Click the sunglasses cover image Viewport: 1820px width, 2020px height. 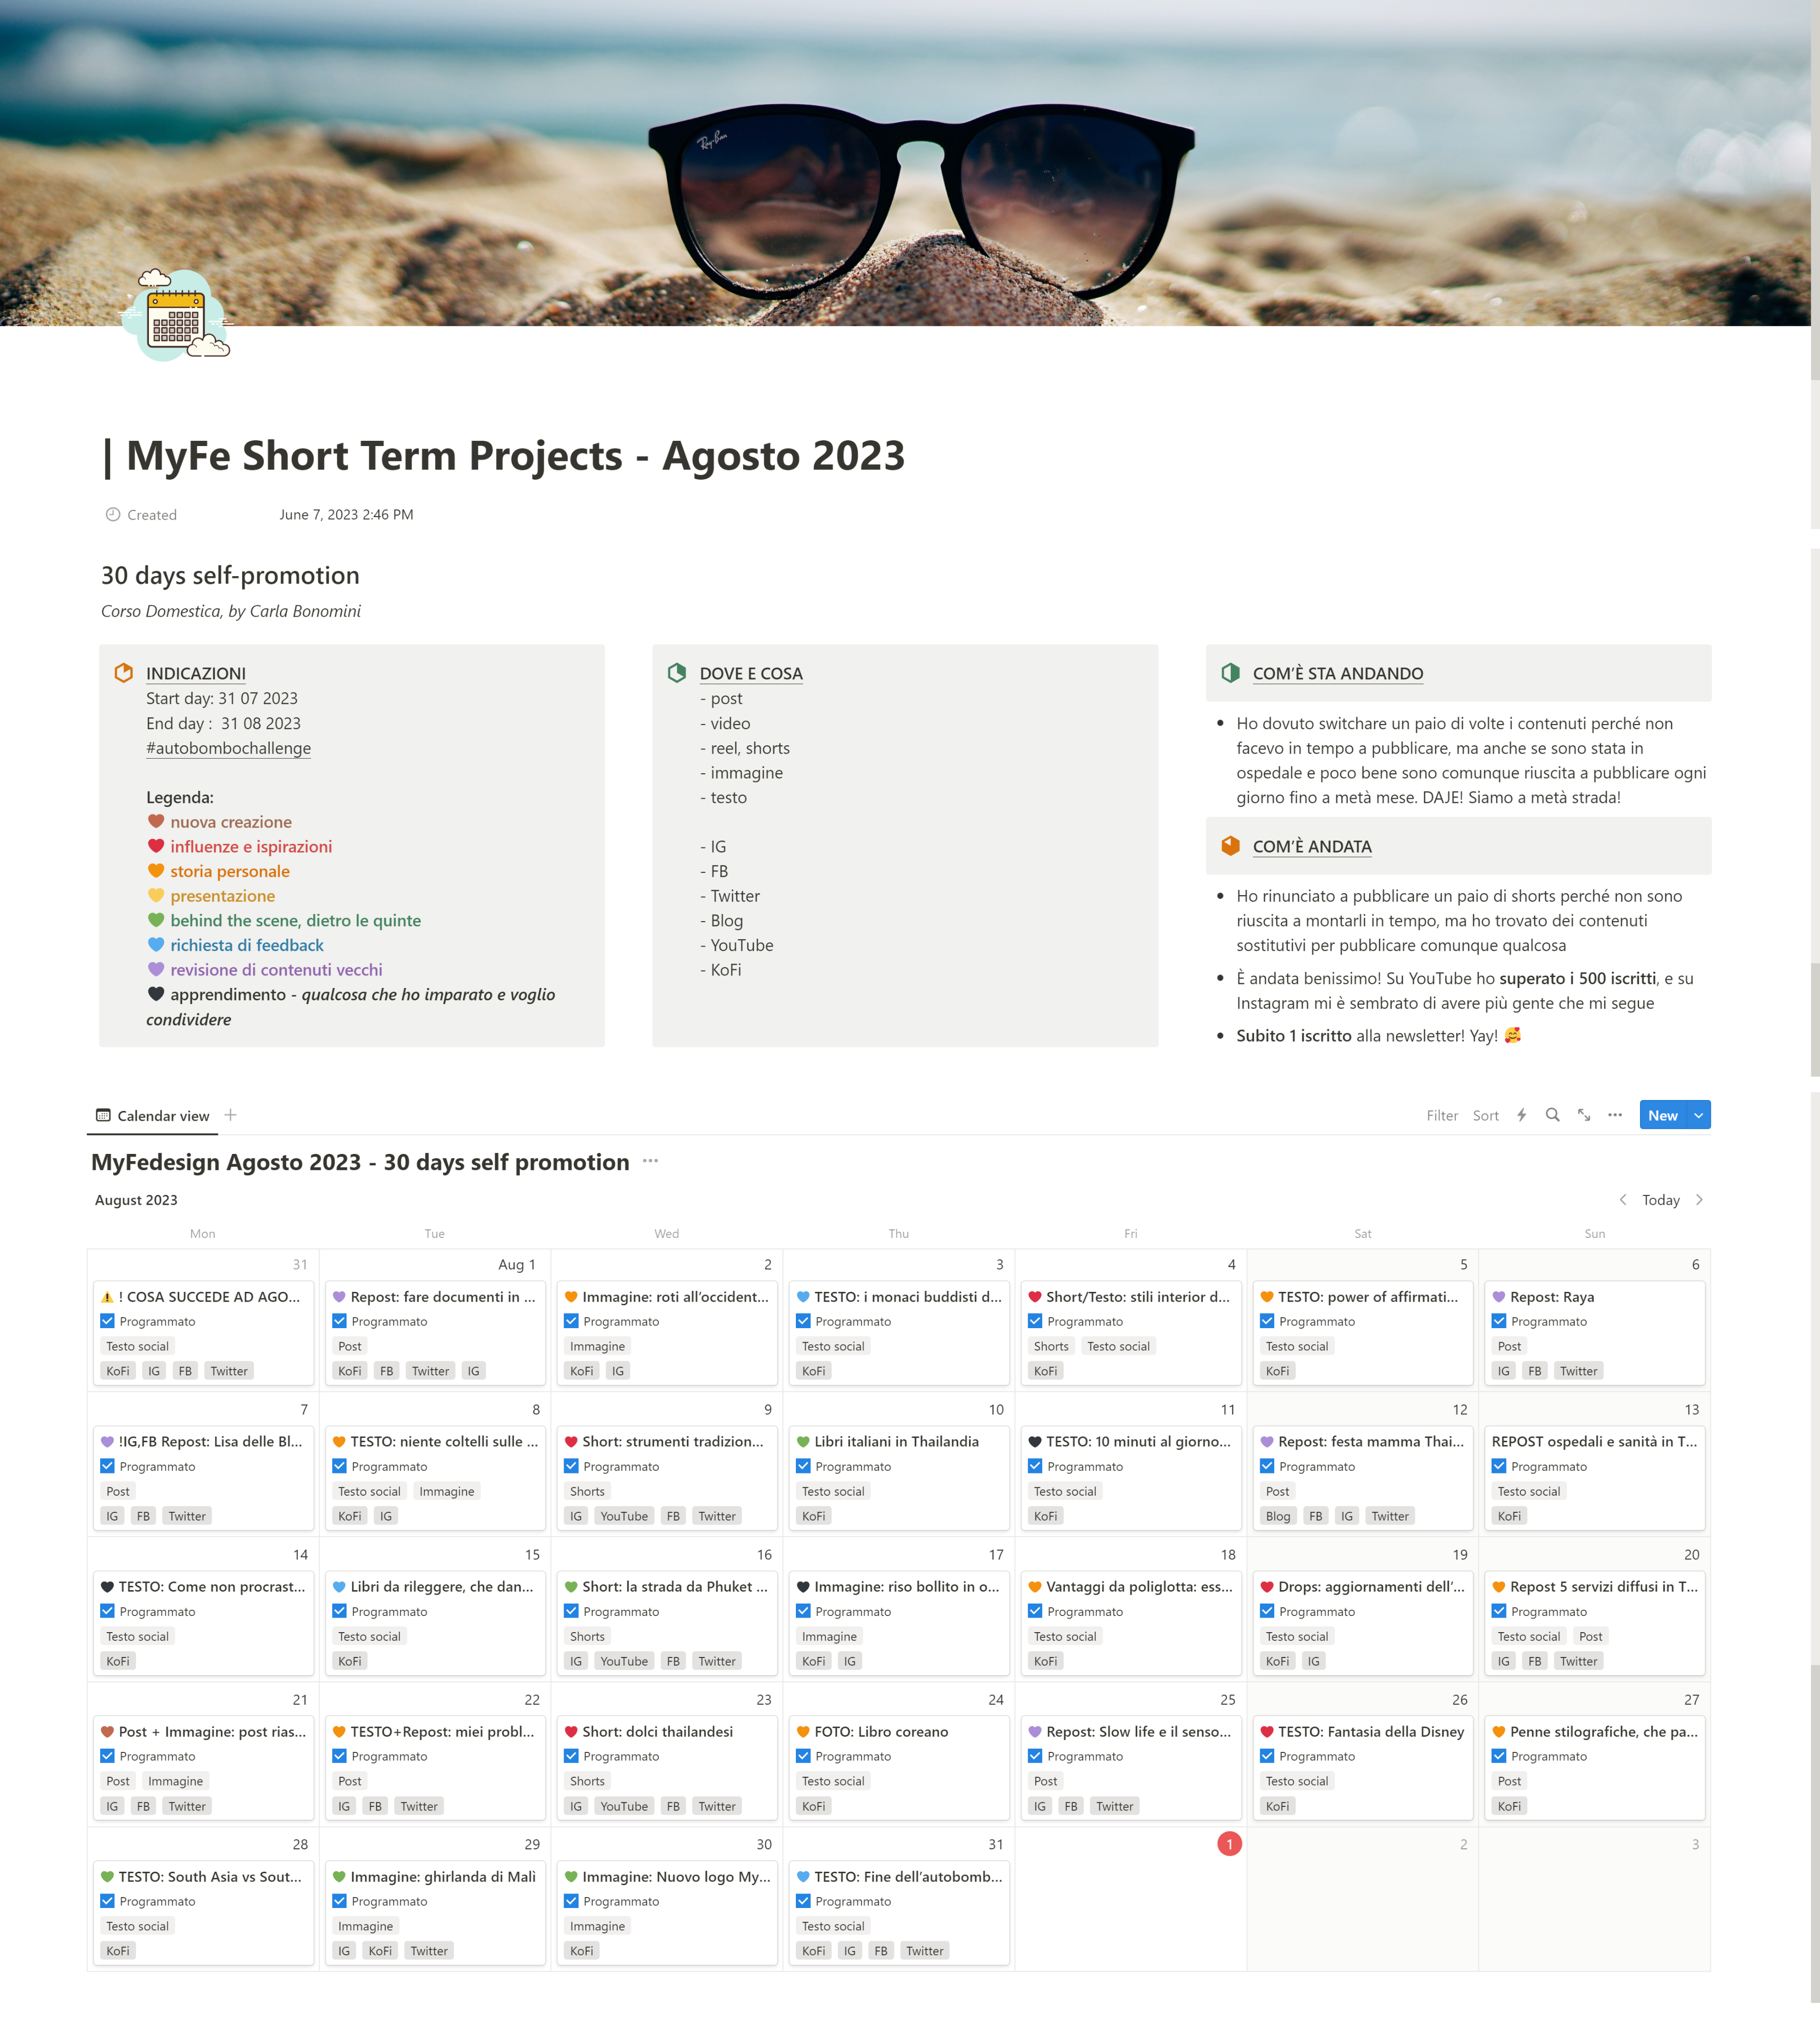[905, 162]
